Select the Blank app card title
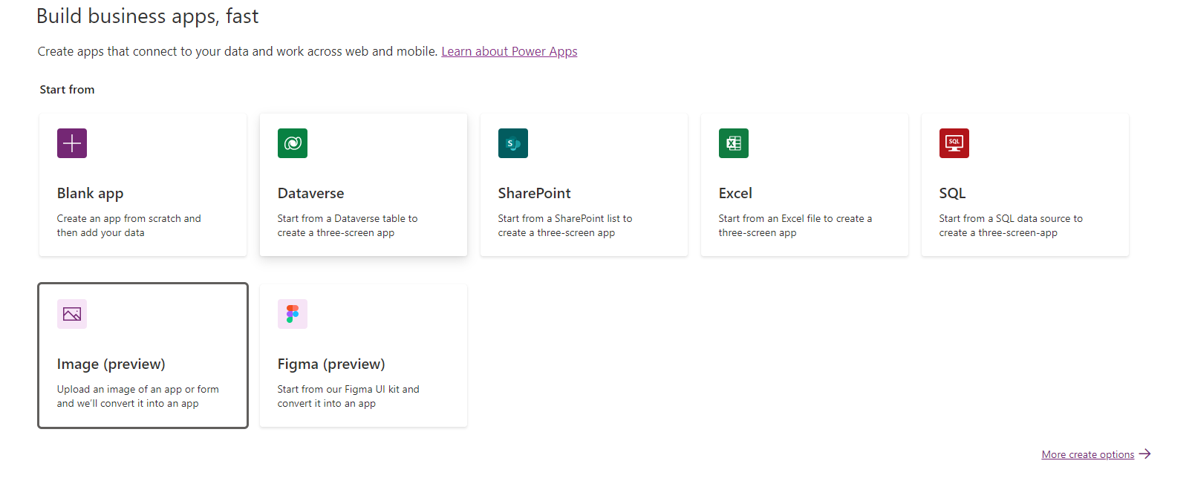 point(90,193)
